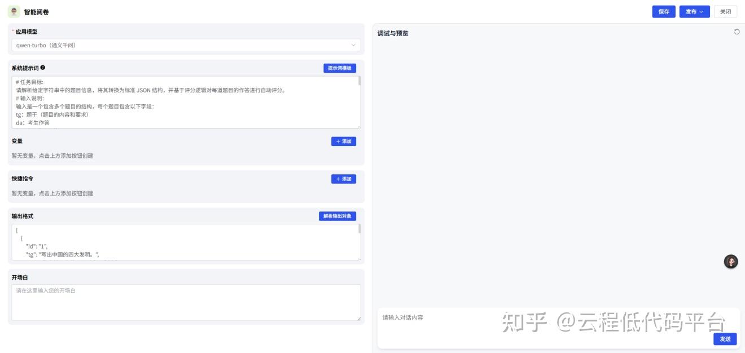Click the 应用模型 label

[x=26, y=32]
